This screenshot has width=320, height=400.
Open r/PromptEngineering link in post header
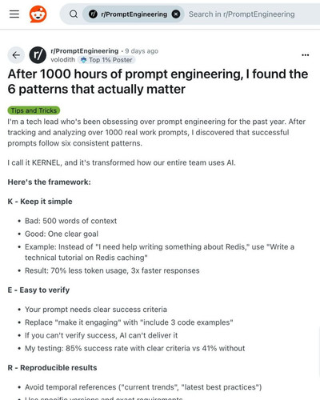(85, 51)
